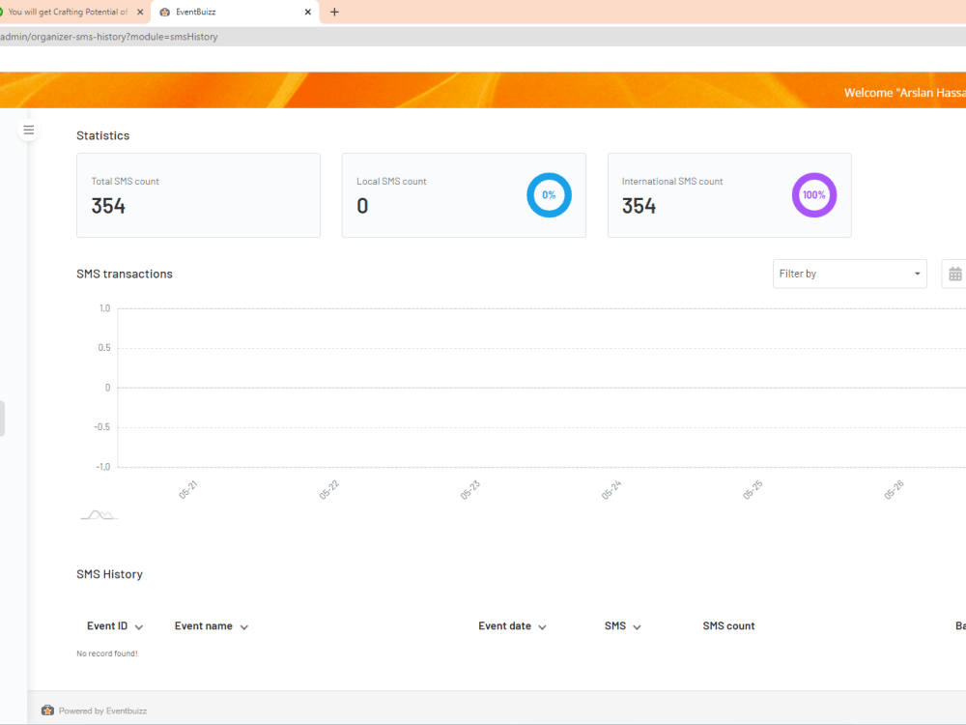Click the area chart type icon under the graph

[x=99, y=515]
